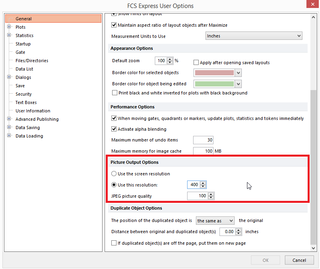Expand the Plots tree node
The width and height of the screenshot is (320, 269).
pos(9,27)
